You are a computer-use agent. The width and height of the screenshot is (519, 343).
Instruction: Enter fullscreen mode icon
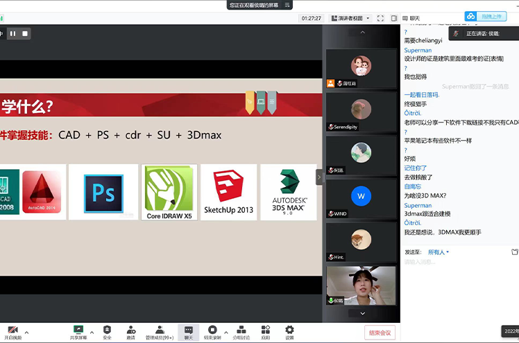click(x=381, y=18)
